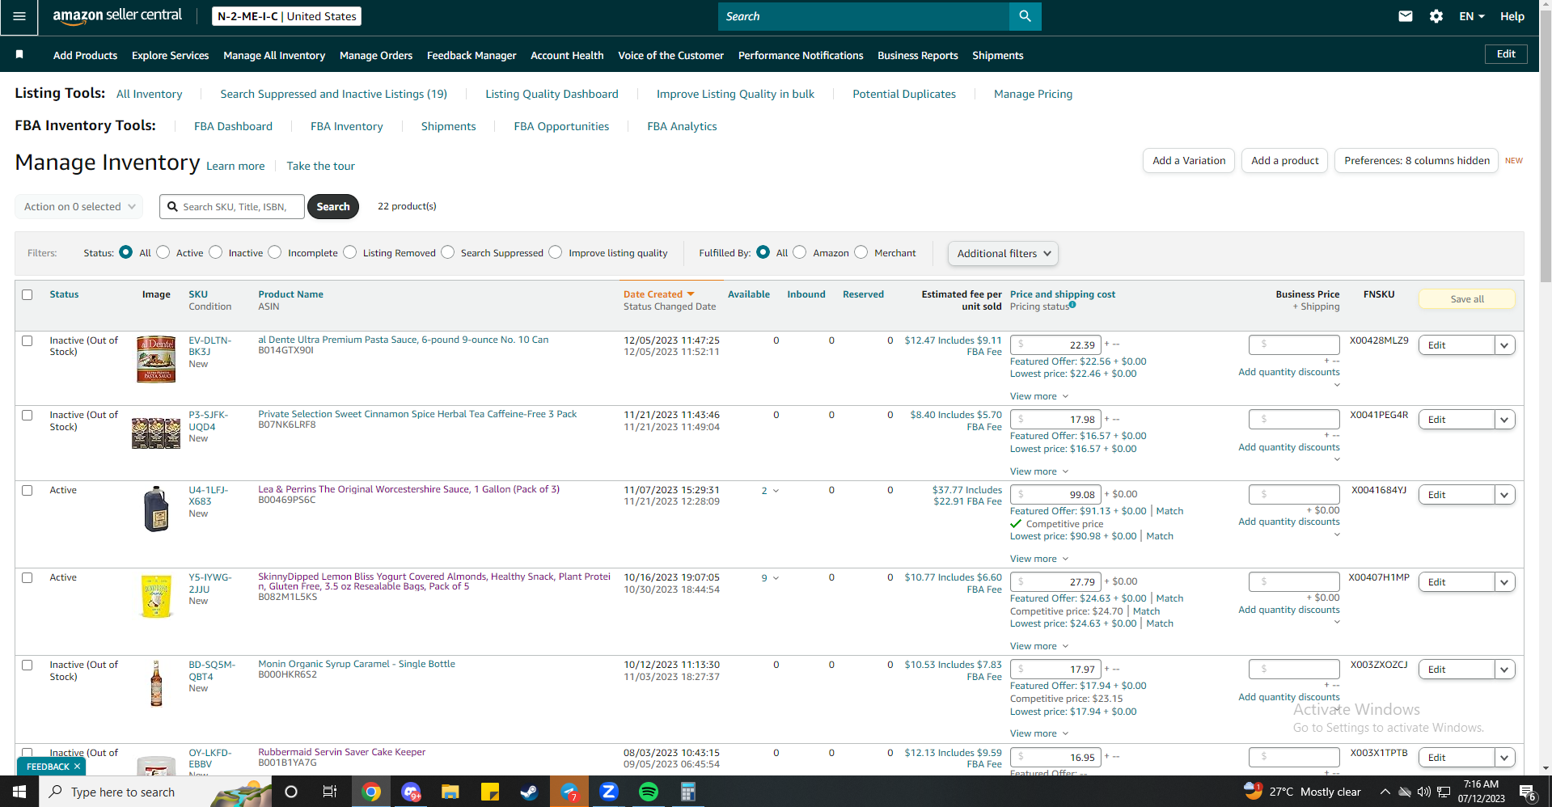Select the Inactive status radio button
The width and height of the screenshot is (1552, 807).
coord(216,252)
